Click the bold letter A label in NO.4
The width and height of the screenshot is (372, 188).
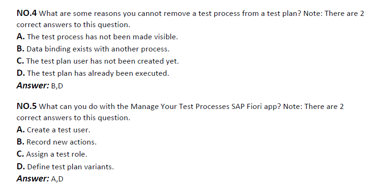[x=21, y=36]
